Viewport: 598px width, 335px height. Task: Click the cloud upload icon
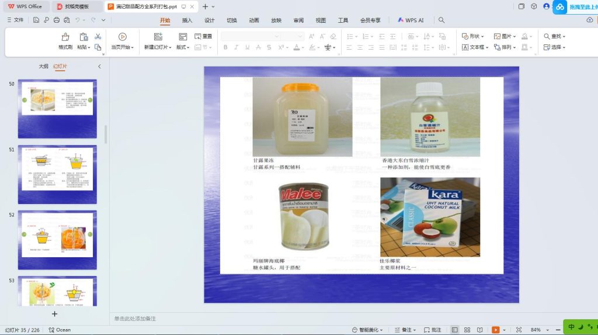tap(590, 20)
